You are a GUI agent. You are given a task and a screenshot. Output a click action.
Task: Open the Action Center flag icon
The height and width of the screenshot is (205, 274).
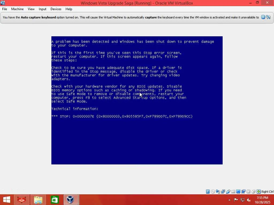(236, 200)
